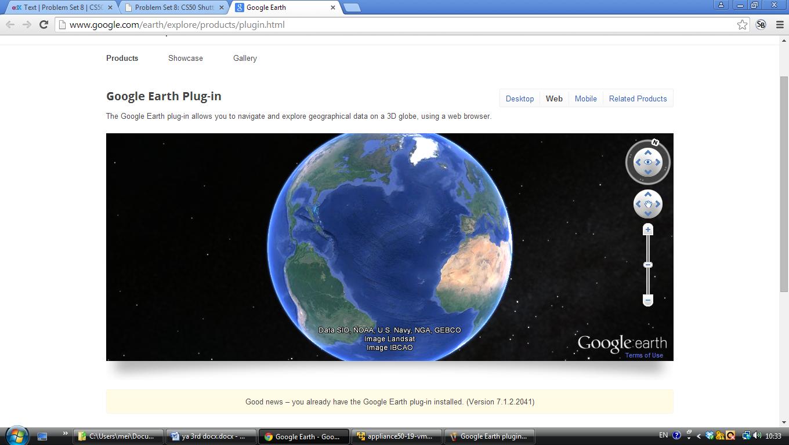Screen dimensions: 789x445
Task: Close the Problem Set 8: CS50 Shuttle tab
Action: pyautogui.click(x=222, y=8)
